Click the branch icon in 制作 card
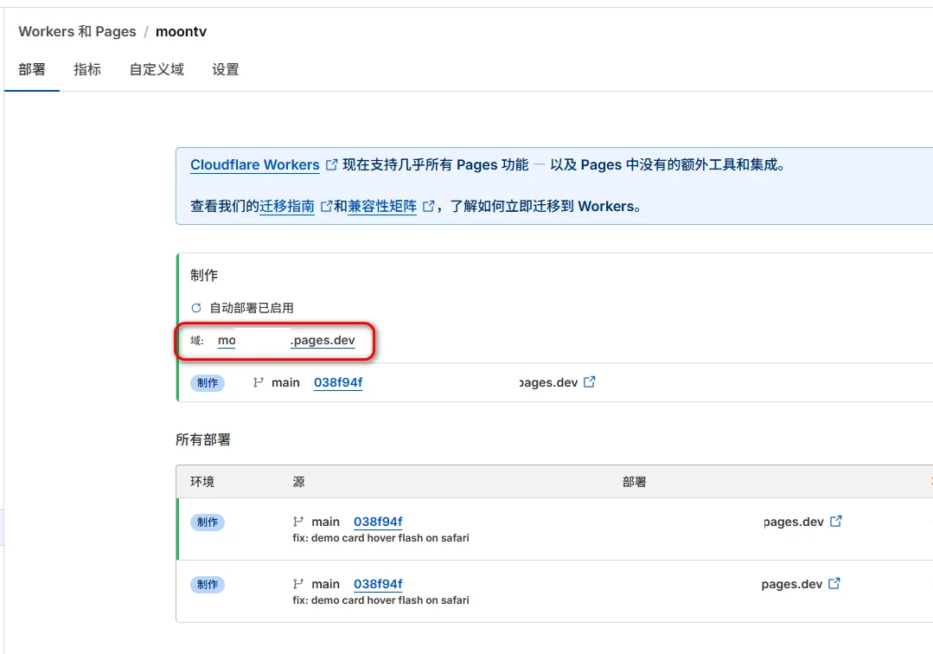The image size is (933, 654). click(x=259, y=382)
